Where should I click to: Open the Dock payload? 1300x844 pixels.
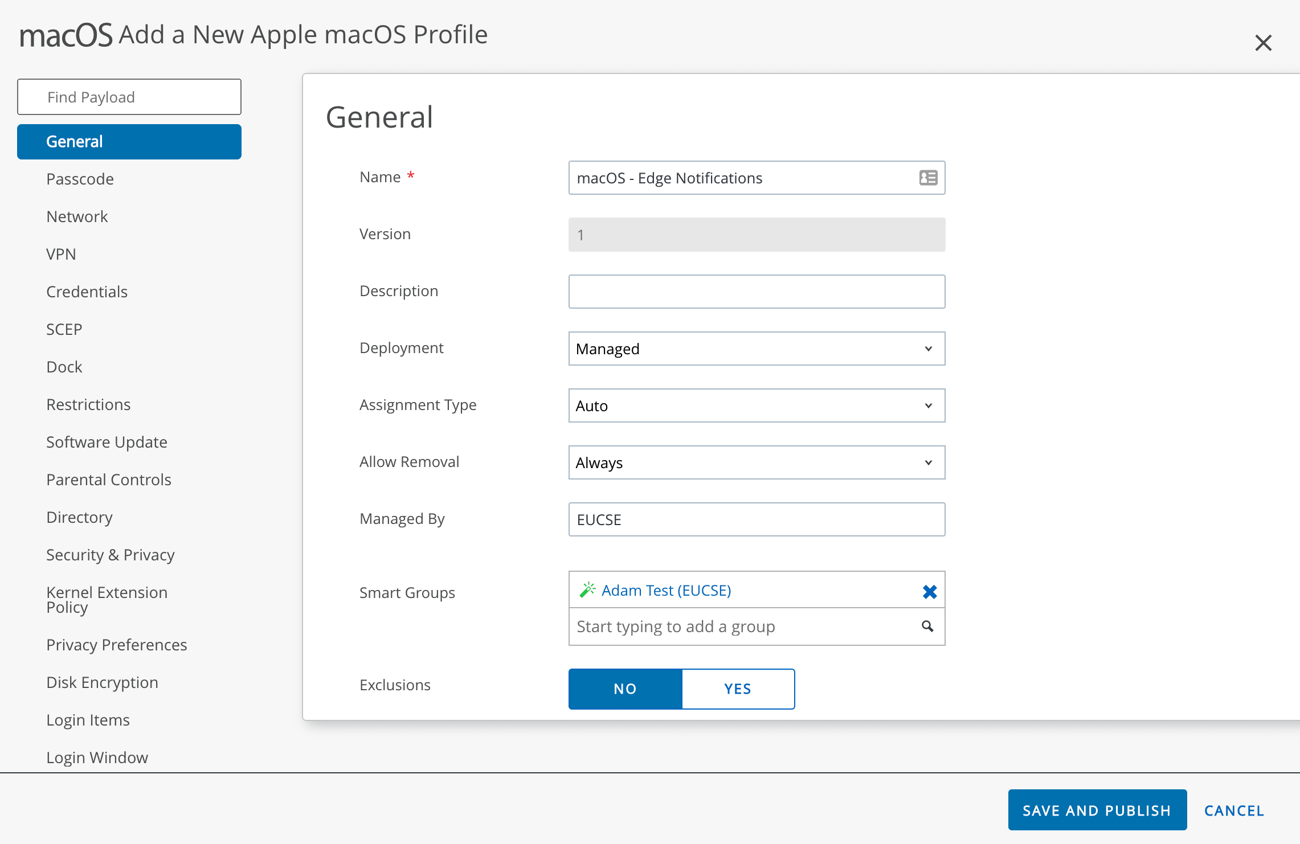click(x=64, y=367)
